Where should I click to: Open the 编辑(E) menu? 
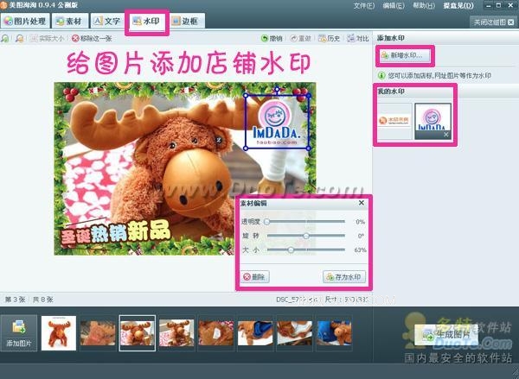pyautogui.click(x=394, y=6)
